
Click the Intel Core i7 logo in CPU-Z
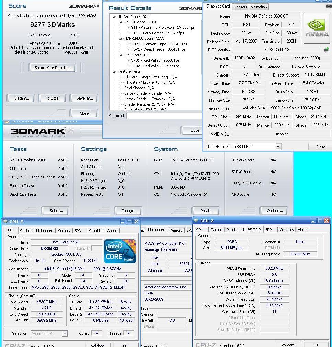pos(120,251)
